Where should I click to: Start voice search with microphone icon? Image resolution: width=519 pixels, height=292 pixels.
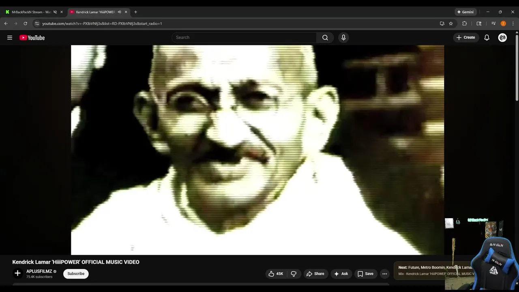coord(343,37)
